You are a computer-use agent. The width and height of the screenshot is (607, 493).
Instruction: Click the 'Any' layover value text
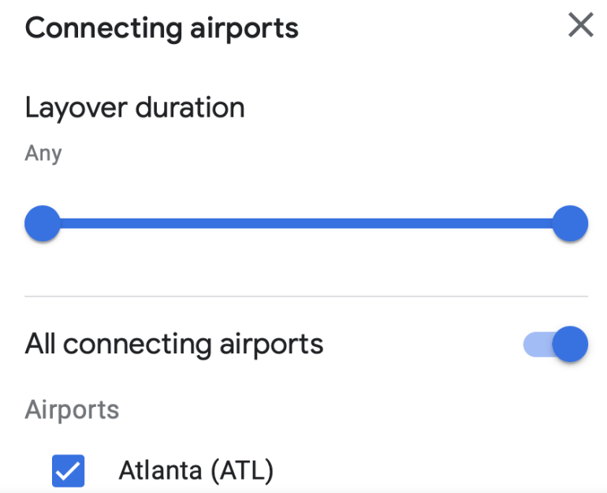tap(43, 153)
